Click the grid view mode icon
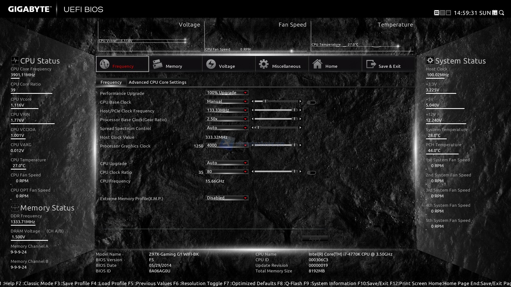This screenshot has width=511, height=287. [442, 13]
